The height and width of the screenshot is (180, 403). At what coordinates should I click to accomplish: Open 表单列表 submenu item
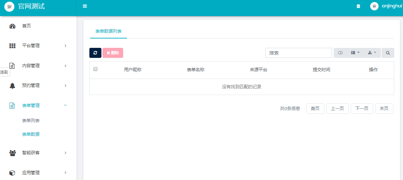click(x=31, y=120)
